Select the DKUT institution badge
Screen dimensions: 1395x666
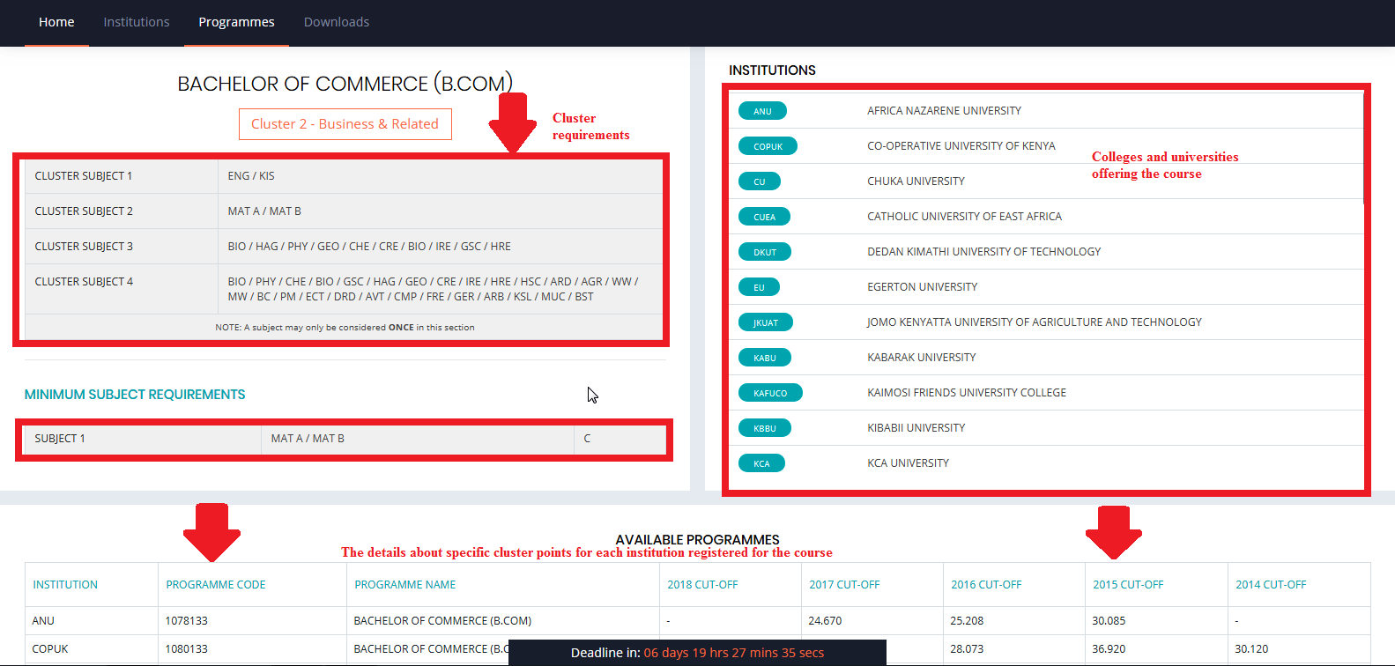765,252
